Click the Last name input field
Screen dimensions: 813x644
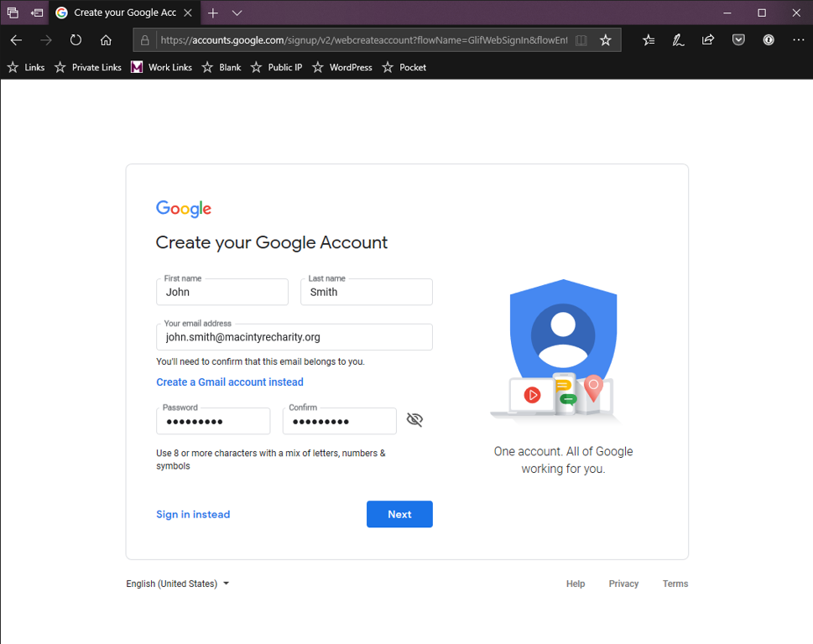(x=367, y=292)
